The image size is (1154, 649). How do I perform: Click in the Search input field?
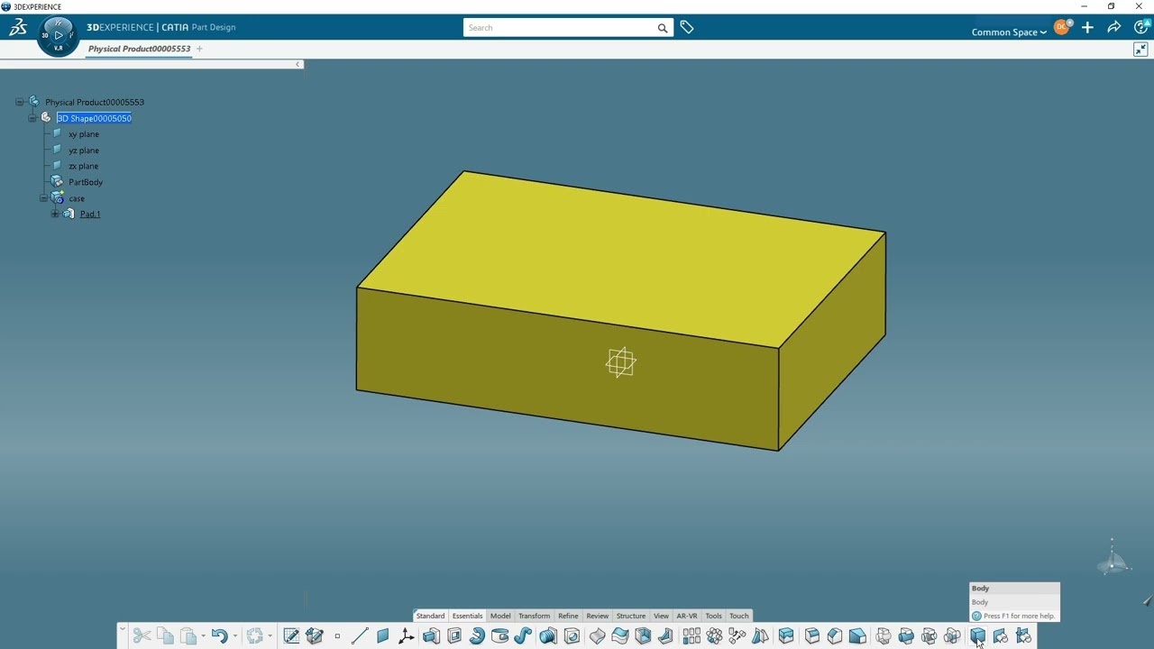coord(559,27)
